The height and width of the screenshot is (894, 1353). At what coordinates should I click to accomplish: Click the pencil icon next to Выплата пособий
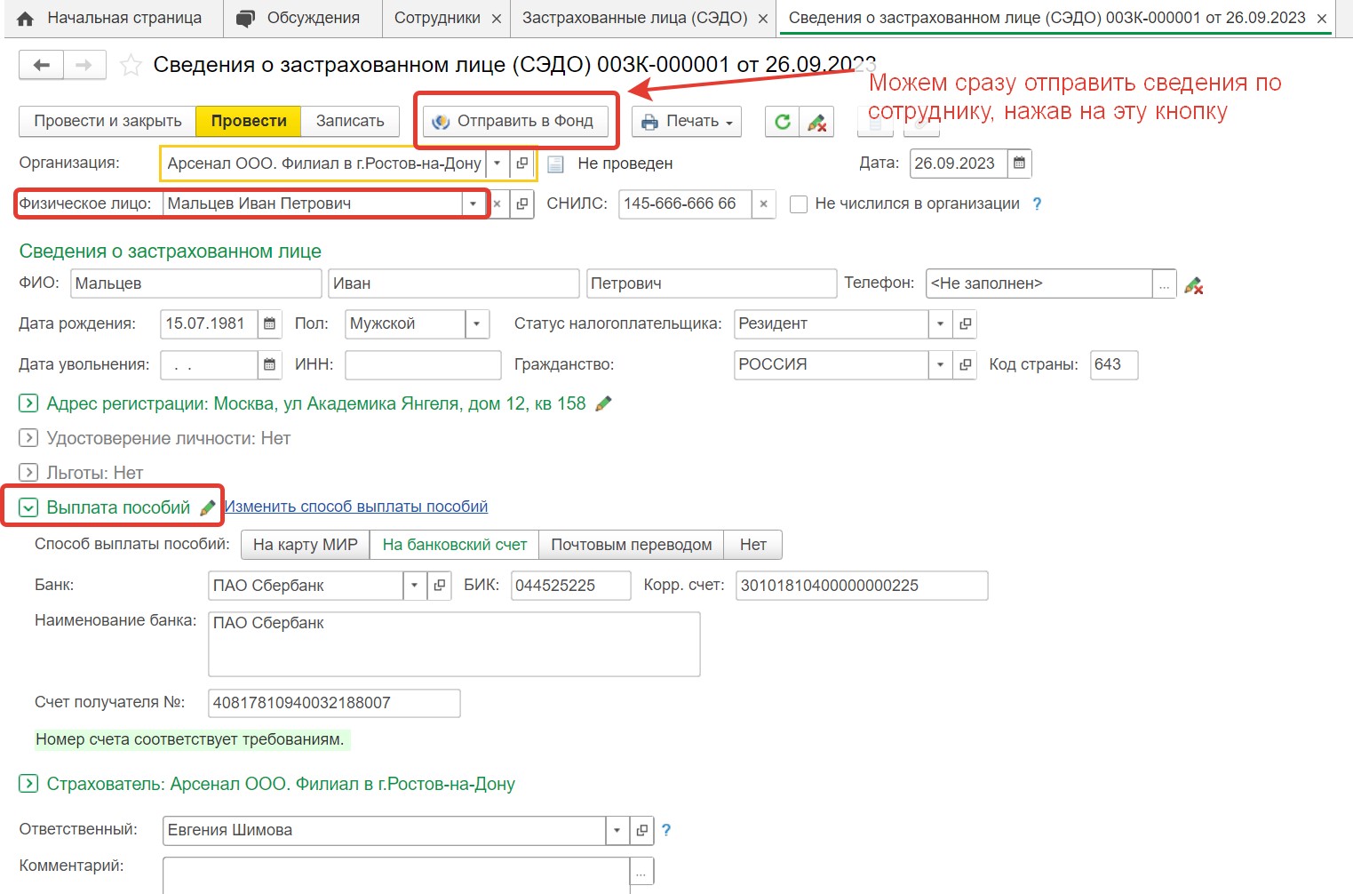coord(208,507)
